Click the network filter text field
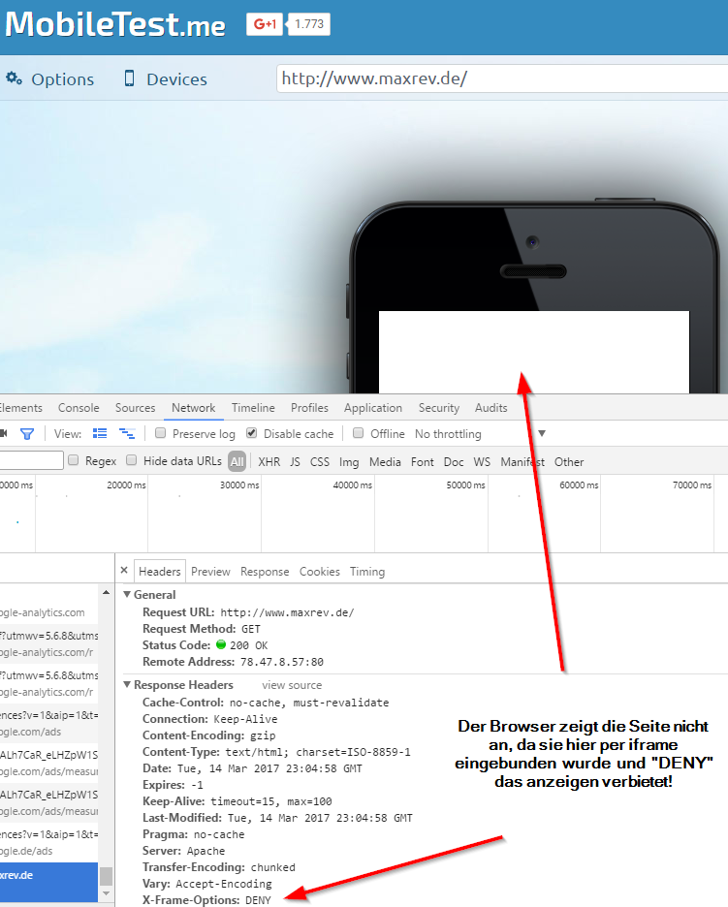This screenshot has width=728, height=907. [31, 460]
